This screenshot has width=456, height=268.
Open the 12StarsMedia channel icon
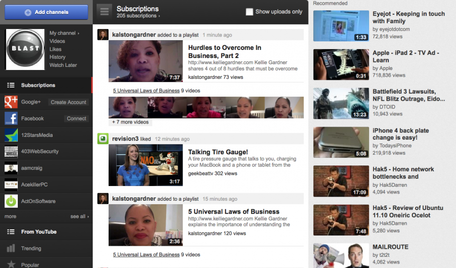point(11,134)
